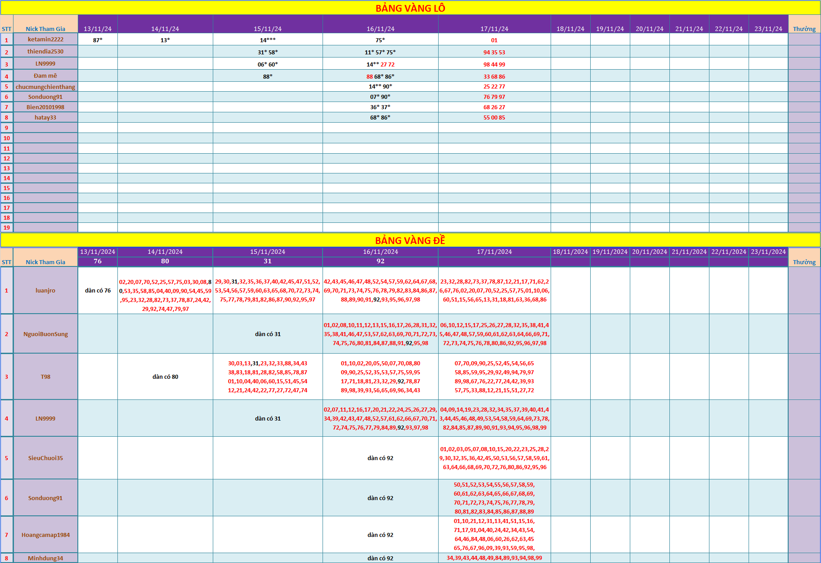Click 'dàn có 31' in the LN9999 row

tap(268, 418)
